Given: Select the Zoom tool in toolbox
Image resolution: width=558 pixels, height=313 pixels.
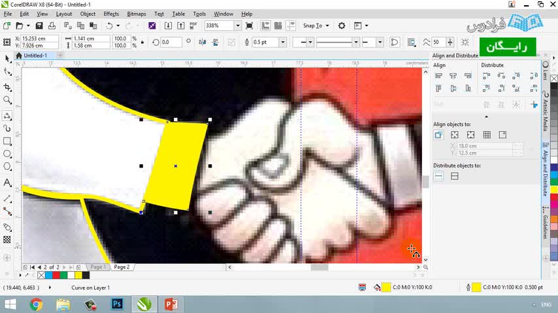Looking at the screenshot, I should click(7, 100).
